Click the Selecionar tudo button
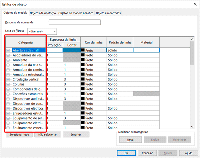The height and width of the screenshot is (158, 200). [x=19, y=135]
